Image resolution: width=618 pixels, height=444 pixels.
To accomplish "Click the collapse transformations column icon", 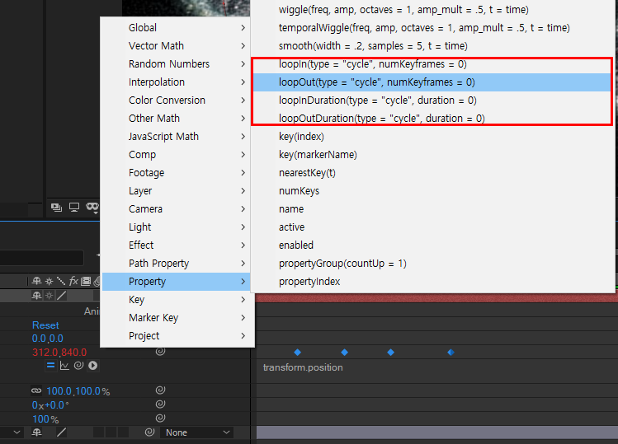I will coord(49,281).
